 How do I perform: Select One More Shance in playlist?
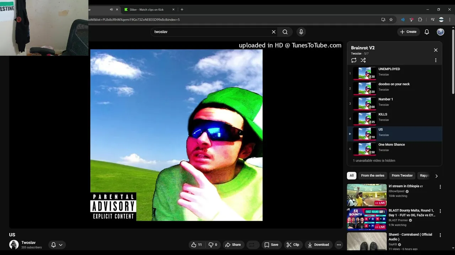(395, 149)
